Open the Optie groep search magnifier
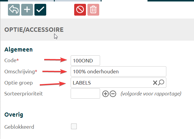This screenshot has height=139, width=194. click(161, 83)
